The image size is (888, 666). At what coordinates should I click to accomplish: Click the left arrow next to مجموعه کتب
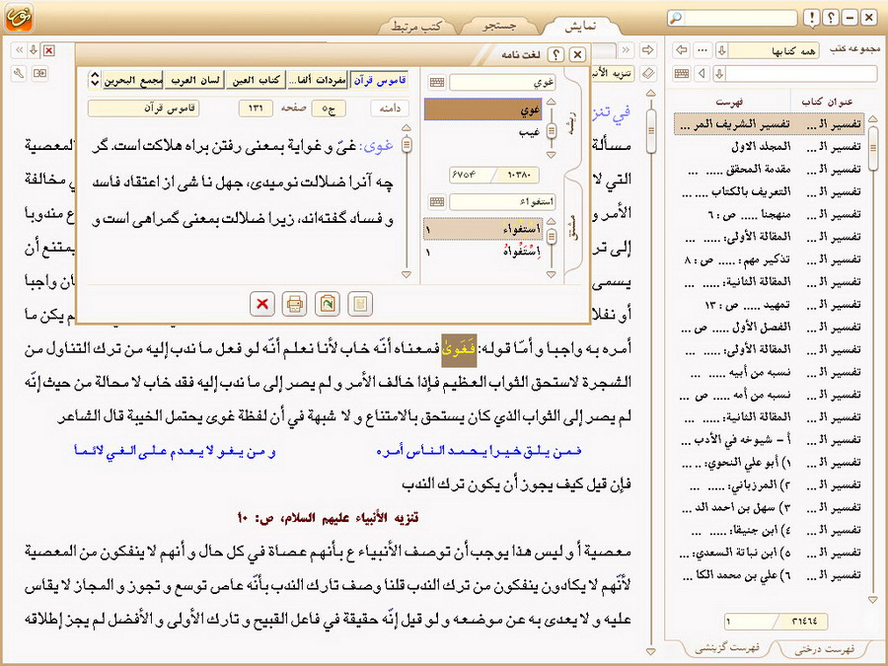[683, 50]
